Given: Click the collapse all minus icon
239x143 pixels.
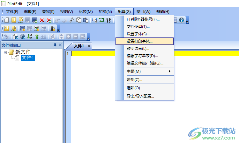Looking at the screenshot, I should click(x=76, y=37).
